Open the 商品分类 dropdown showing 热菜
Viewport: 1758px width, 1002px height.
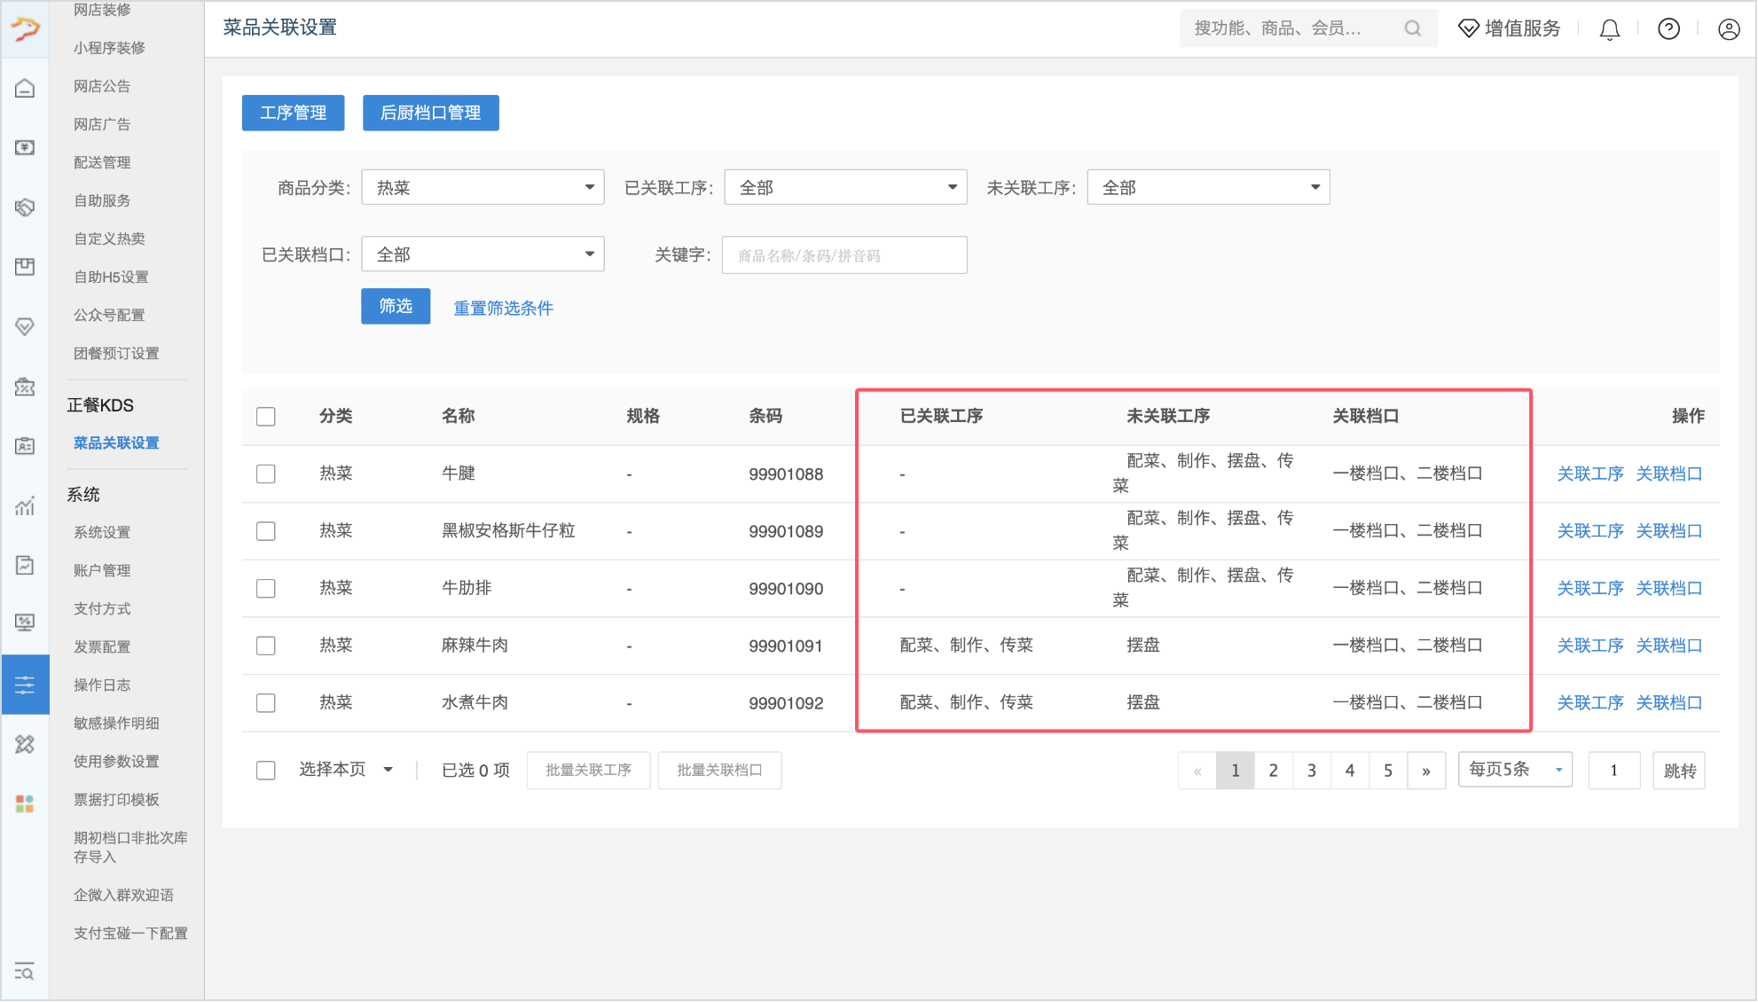click(x=483, y=187)
